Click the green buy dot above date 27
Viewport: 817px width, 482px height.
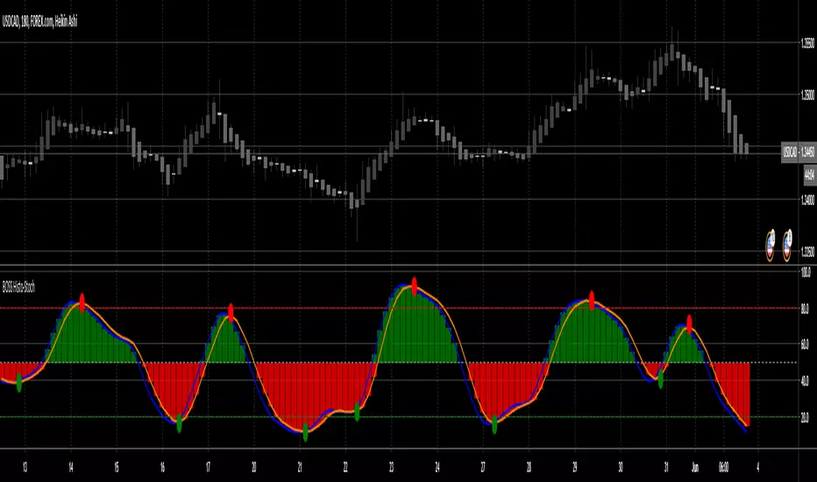(x=494, y=425)
